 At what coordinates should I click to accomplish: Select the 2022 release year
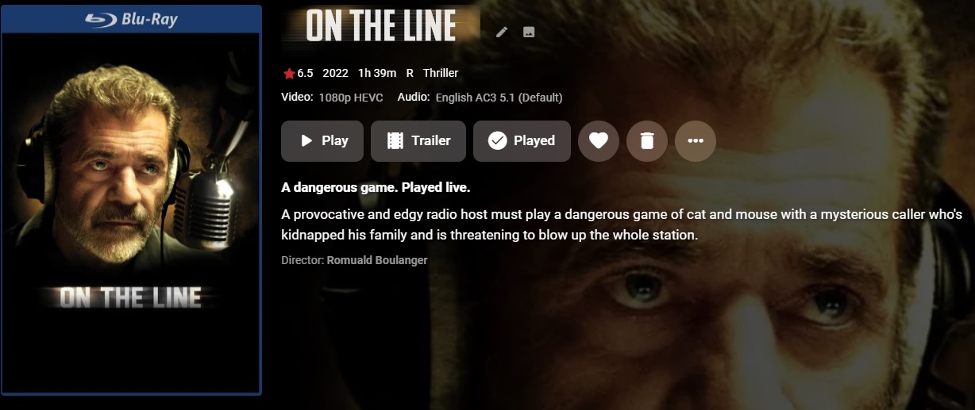336,73
